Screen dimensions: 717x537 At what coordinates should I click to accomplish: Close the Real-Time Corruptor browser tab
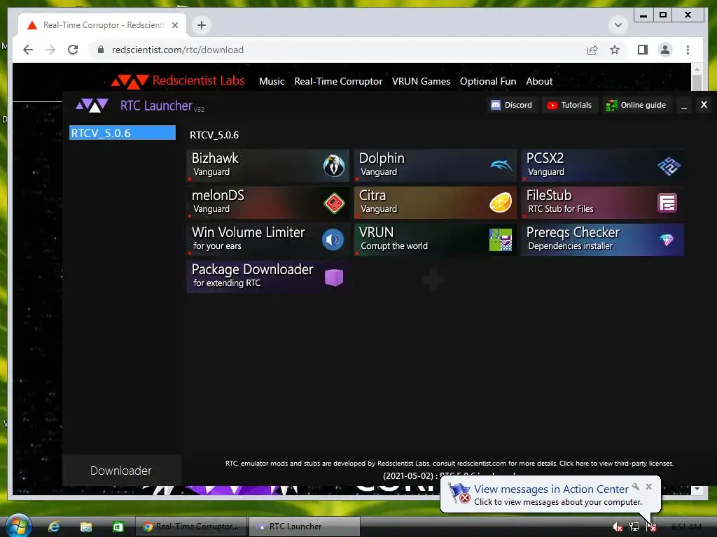click(x=174, y=25)
